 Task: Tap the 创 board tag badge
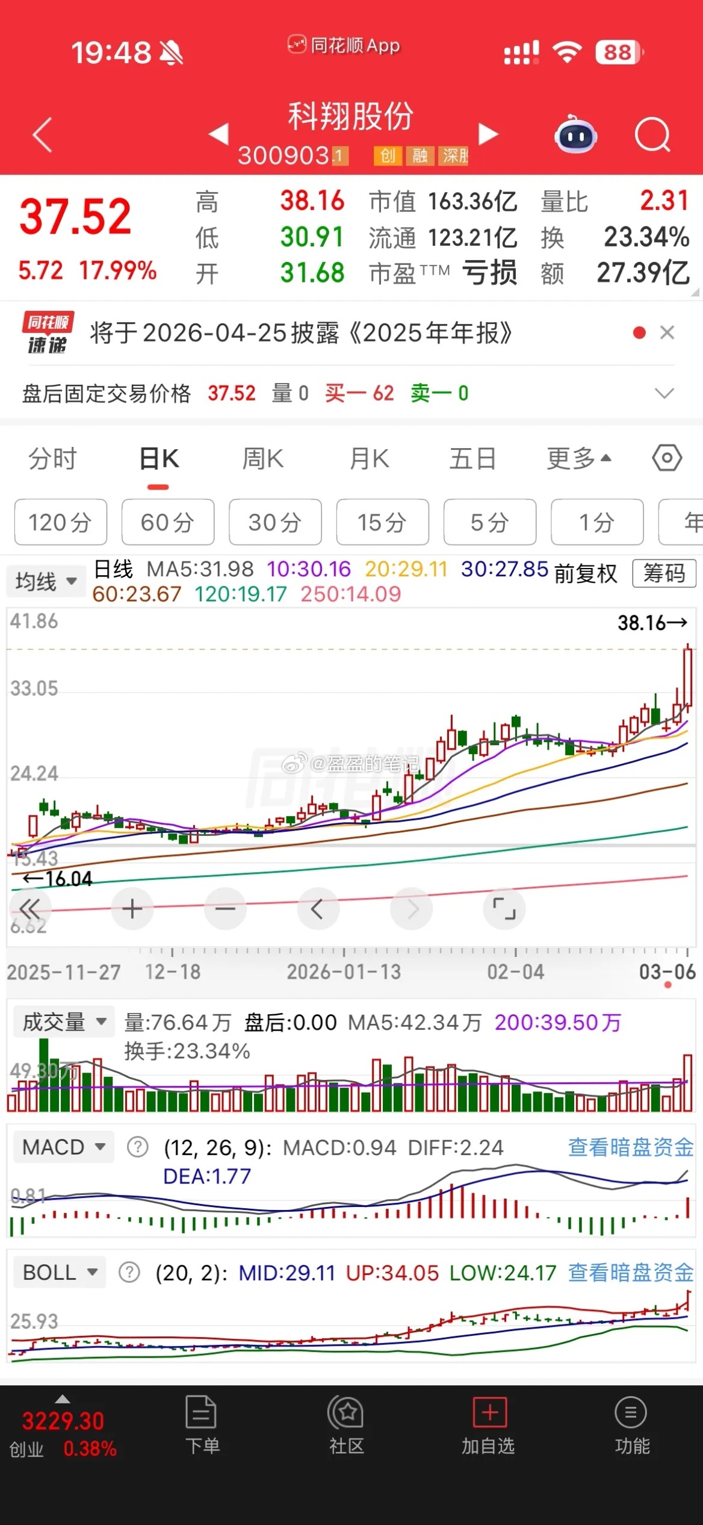point(388,156)
